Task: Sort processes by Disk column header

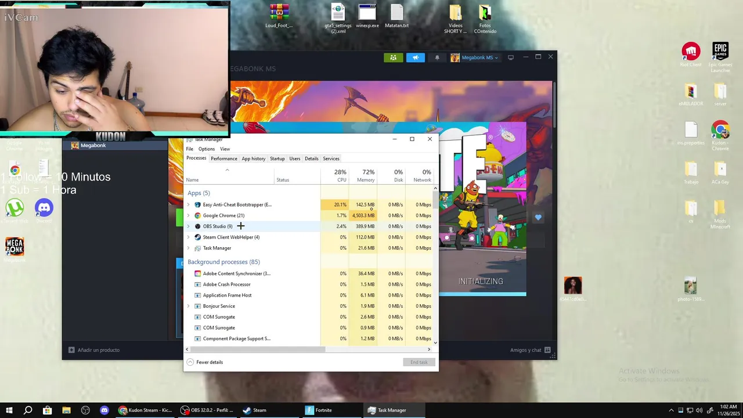Action: 391,175
